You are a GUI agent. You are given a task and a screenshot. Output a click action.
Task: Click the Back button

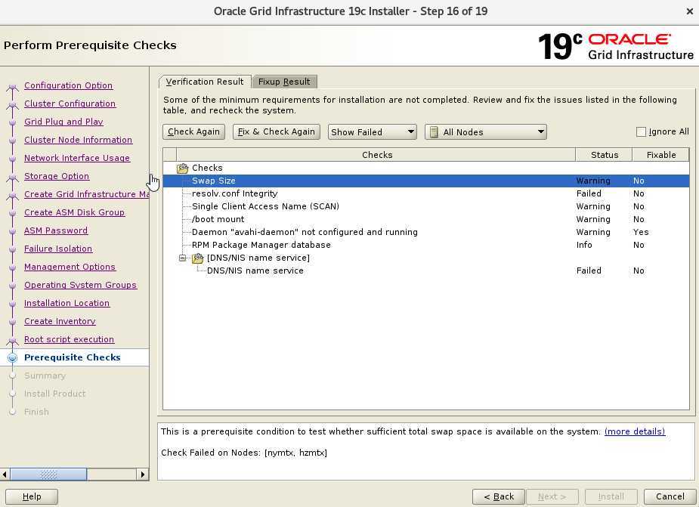click(499, 496)
